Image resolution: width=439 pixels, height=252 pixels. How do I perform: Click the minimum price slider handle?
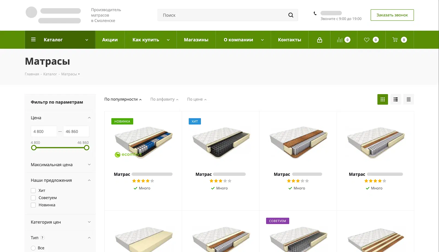[x=34, y=148]
